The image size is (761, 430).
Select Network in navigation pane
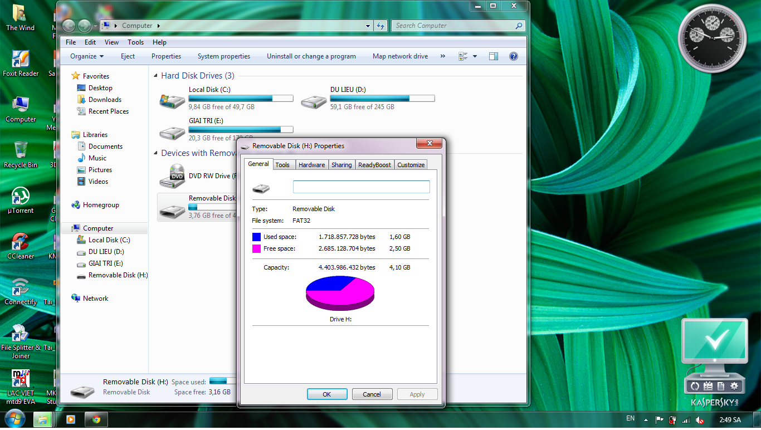click(95, 299)
